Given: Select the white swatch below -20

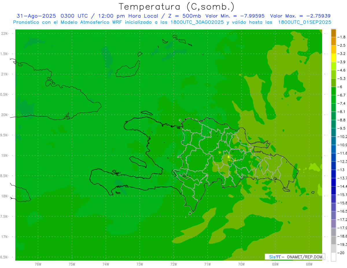Looking at the screenshot, I should 333,257.
